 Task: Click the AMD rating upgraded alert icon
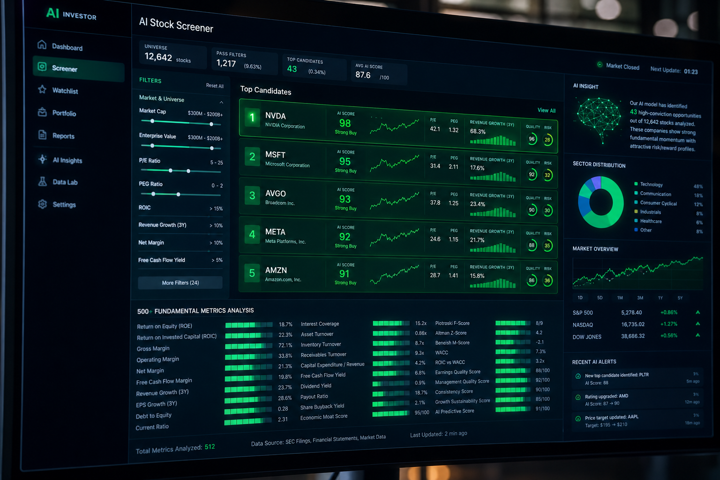(578, 397)
